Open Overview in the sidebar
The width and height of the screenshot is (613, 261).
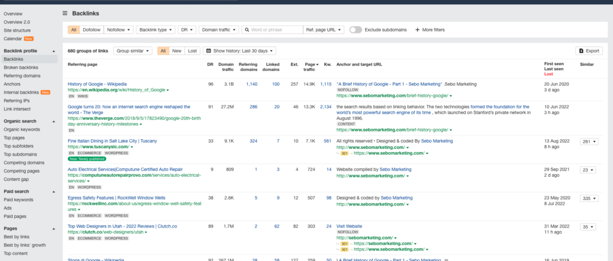(x=13, y=14)
